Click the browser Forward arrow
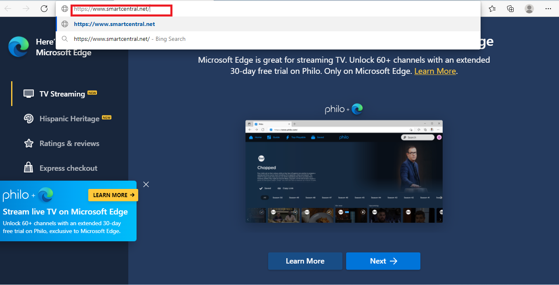Image resolution: width=559 pixels, height=285 pixels. tap(26, 9)
